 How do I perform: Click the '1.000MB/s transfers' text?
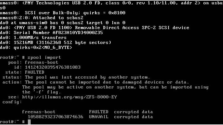40,38
